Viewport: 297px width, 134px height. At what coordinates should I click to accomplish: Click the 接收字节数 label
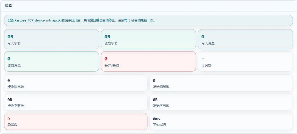(x=16, y=106)
